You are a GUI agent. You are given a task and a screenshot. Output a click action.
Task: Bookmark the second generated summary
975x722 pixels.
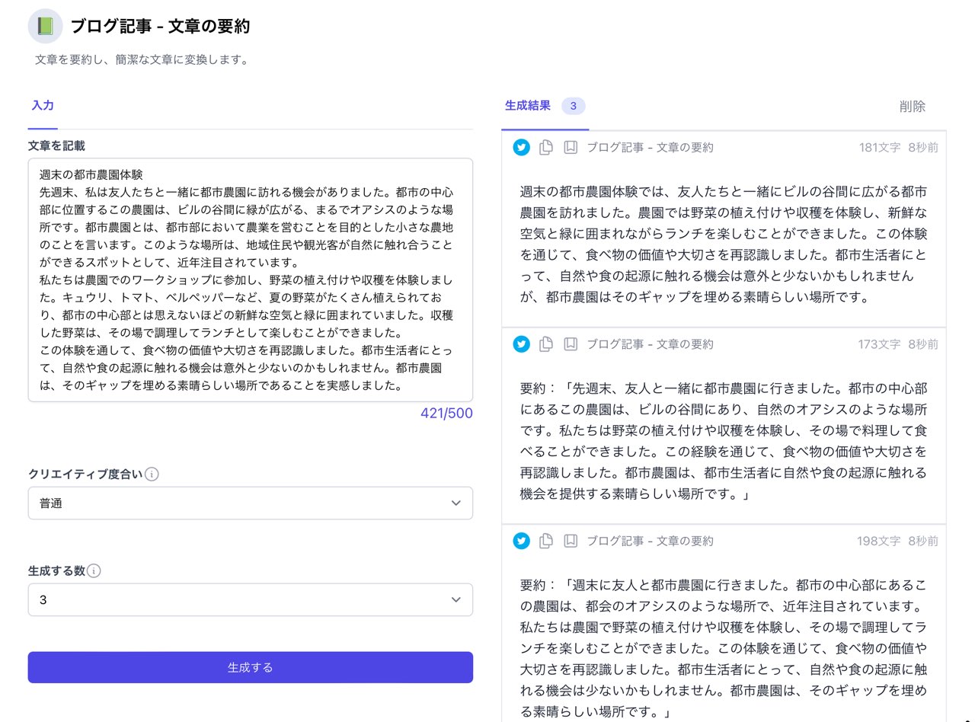(570, 344)
